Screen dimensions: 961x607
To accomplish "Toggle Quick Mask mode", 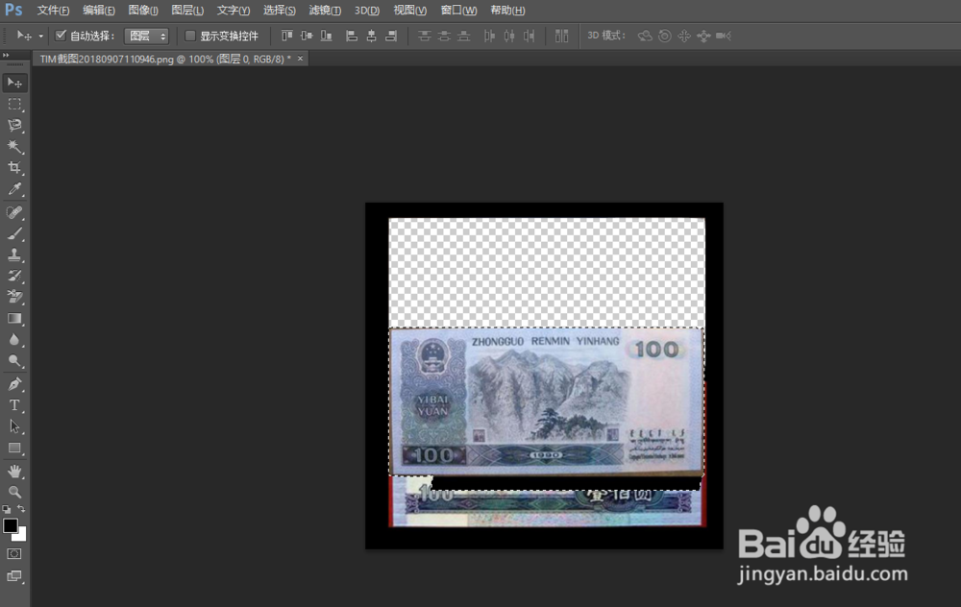I will coord(14,554).
